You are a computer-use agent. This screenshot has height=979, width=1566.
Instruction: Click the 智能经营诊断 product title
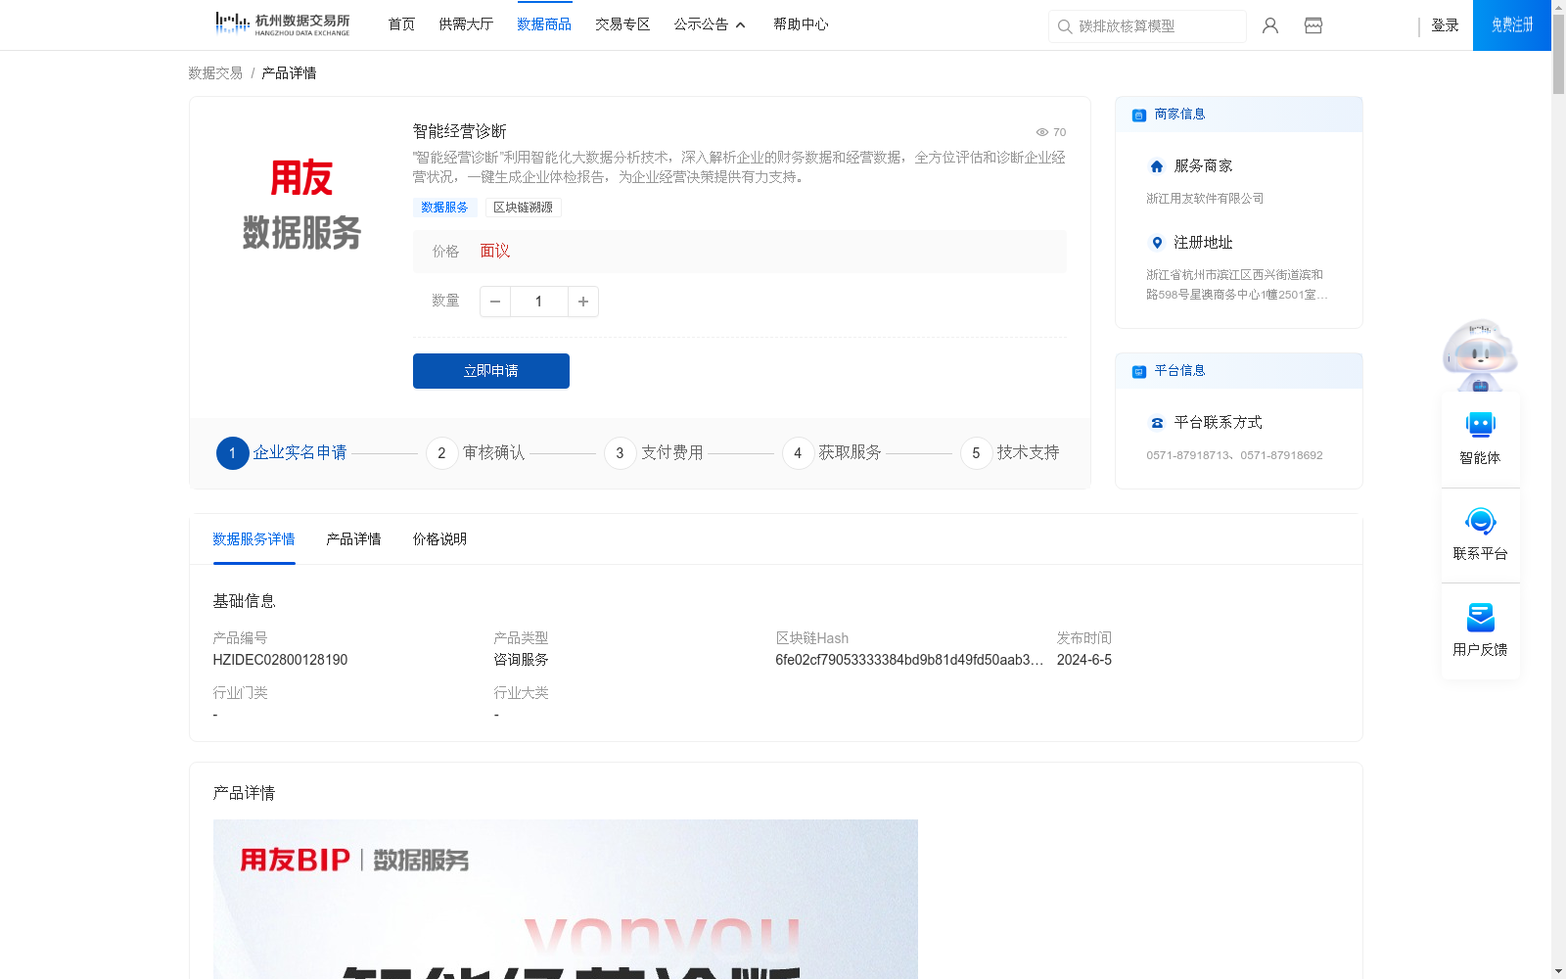[460, 131]
